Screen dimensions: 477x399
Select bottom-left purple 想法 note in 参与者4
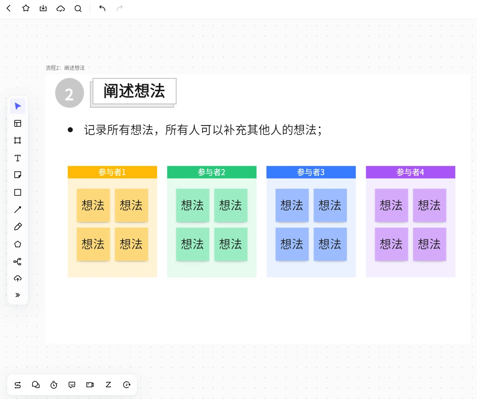pos(391,244)
